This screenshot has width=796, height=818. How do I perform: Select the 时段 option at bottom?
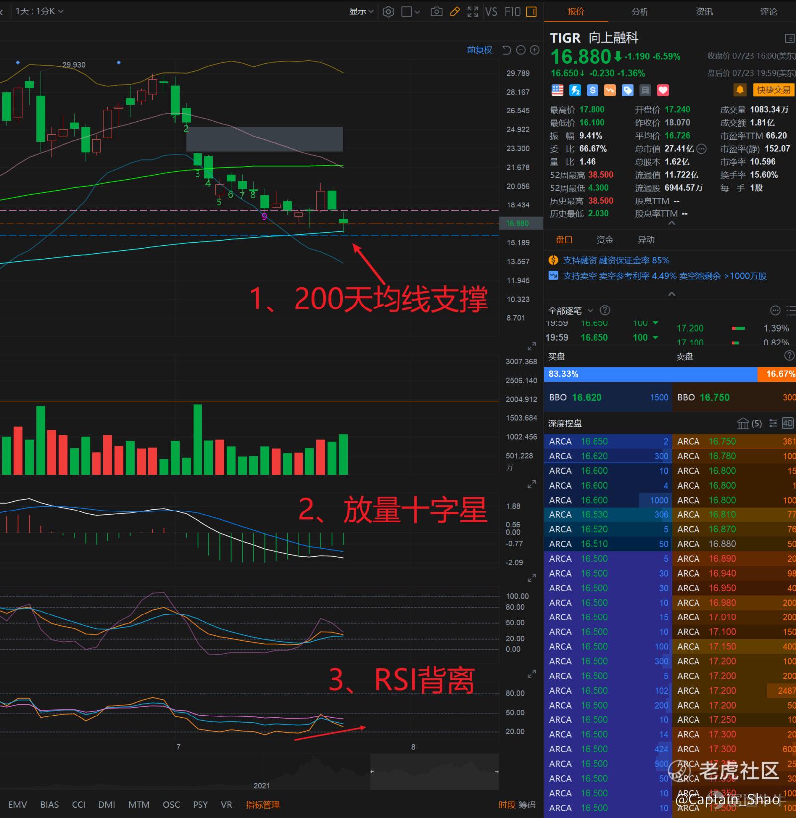click(507, 805)
